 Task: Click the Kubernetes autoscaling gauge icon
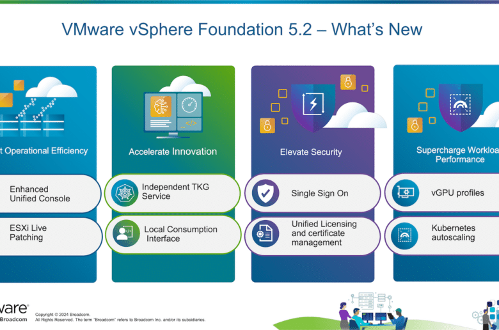(x=404, y=236)
